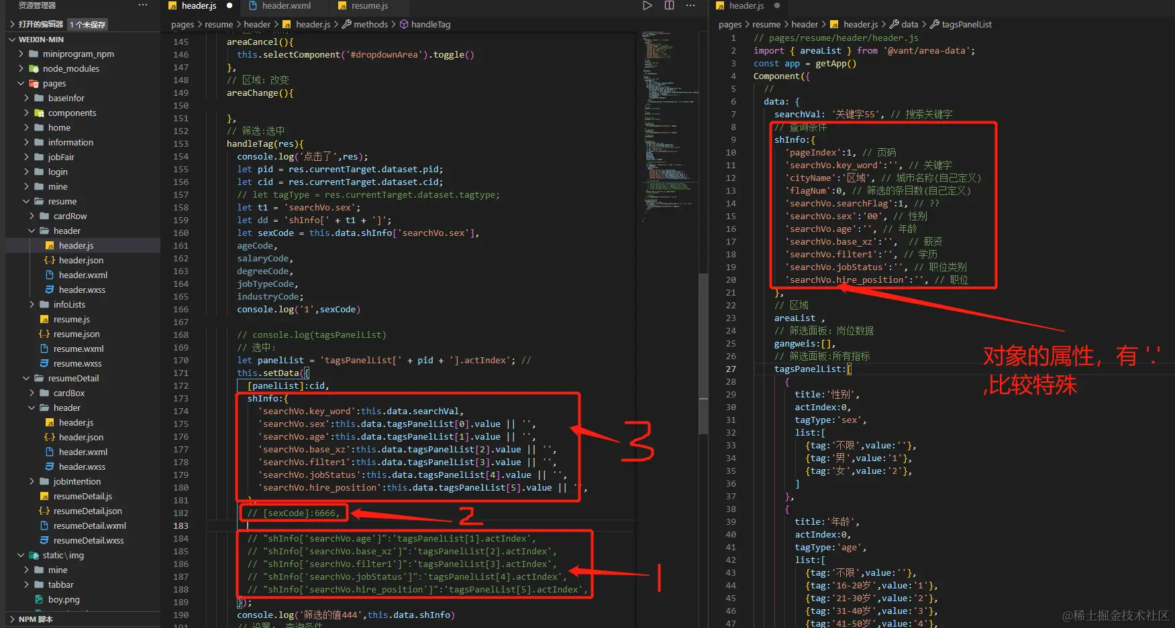Open header.wxml under resumeDetail/header
This screenshot has width=1175, height=628.
[83, 452]
